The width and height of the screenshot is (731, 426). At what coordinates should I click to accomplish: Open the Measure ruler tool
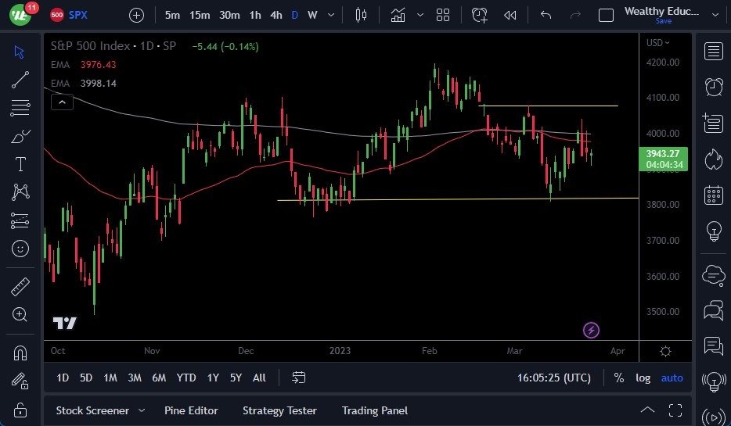[20, 286]
